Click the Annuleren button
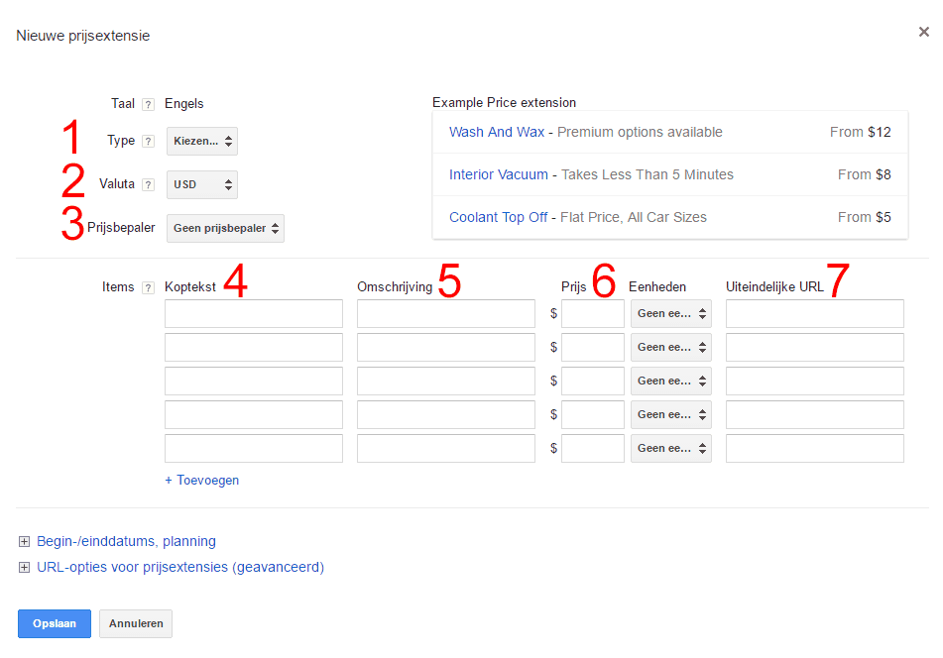This screenshot has width=943, height=658. [x=136, y=623]
